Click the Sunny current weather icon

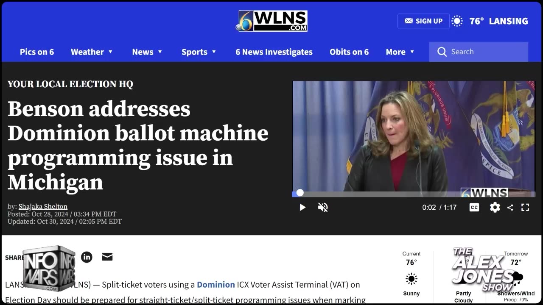click(411, 279)
